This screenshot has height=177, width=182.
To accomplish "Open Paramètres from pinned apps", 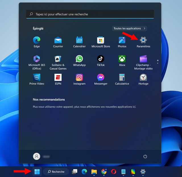I will (x=143, y=42).
